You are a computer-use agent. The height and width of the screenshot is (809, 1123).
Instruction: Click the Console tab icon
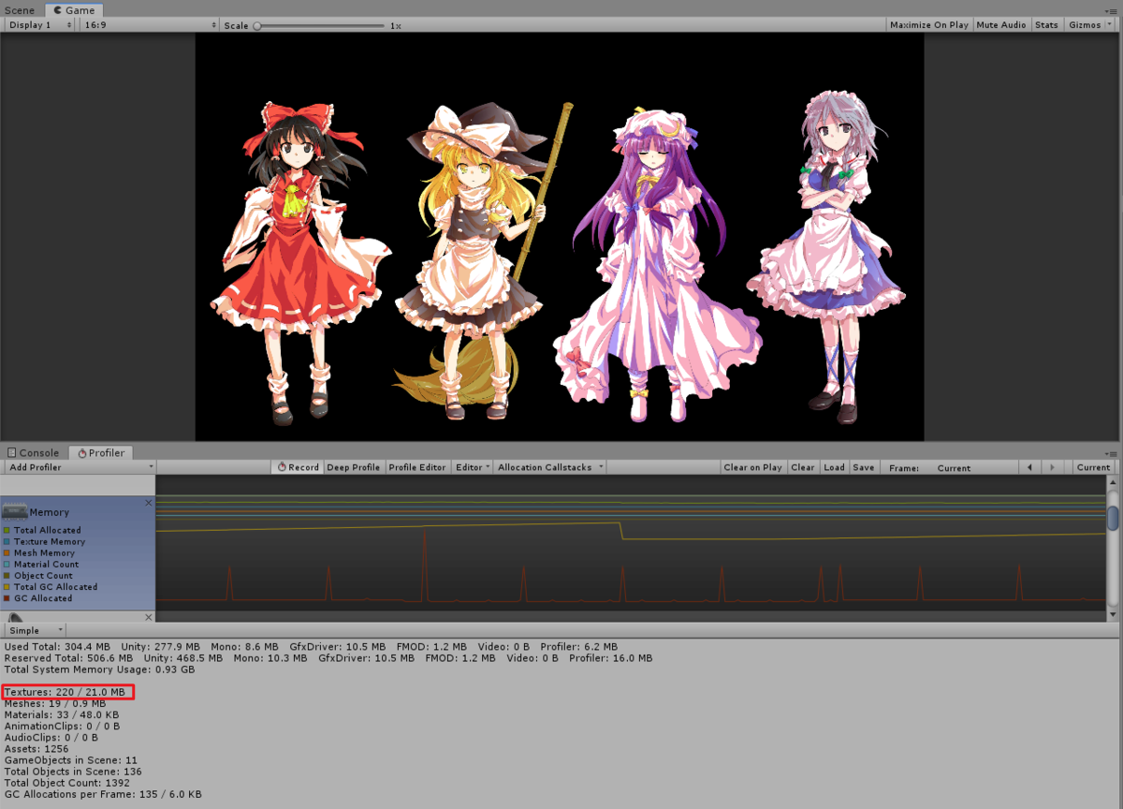pyautogui.click(x=11, y=452)
